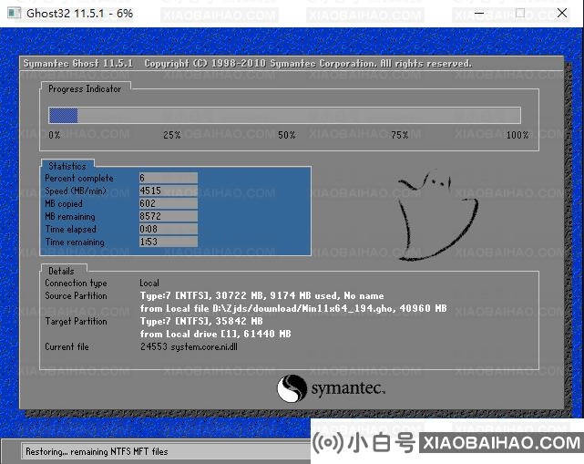Click the 'Statistics' panel heading
This screenshot has width=584, height=464.
67,166
